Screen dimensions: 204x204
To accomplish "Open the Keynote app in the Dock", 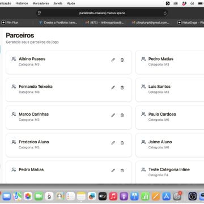I will coord(134,196).
